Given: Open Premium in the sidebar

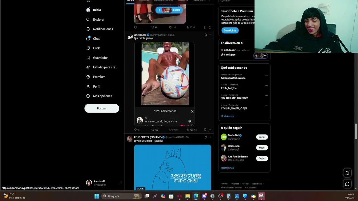Looking at the screenshot, I should [x=96, y=77].
